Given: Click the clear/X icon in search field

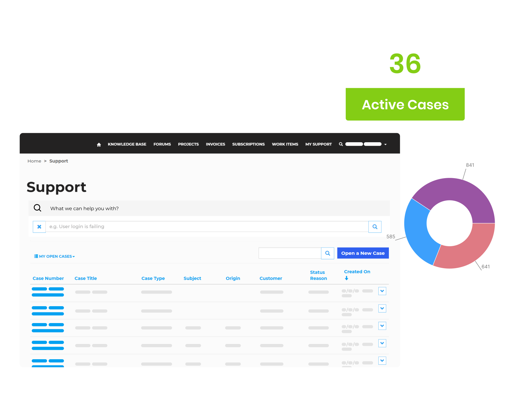Looking at the screenshot, I should click(x=39, y=227).
